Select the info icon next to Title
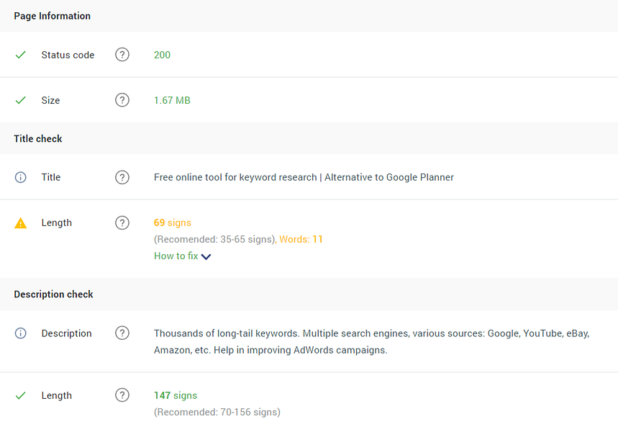The height and width of the screenshot is (432, 618). click(20, 177)
